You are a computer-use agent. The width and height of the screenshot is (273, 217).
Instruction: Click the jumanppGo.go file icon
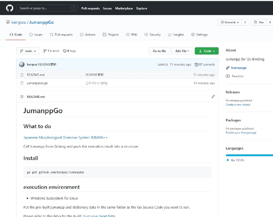(x=22, y=83)
